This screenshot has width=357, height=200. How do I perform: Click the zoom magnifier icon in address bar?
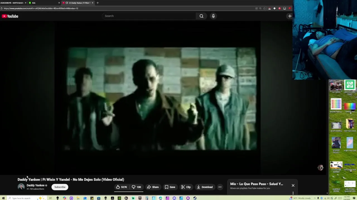(260, 8)
